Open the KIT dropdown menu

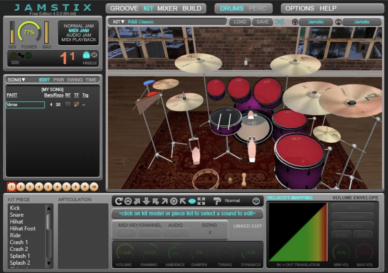119,22
